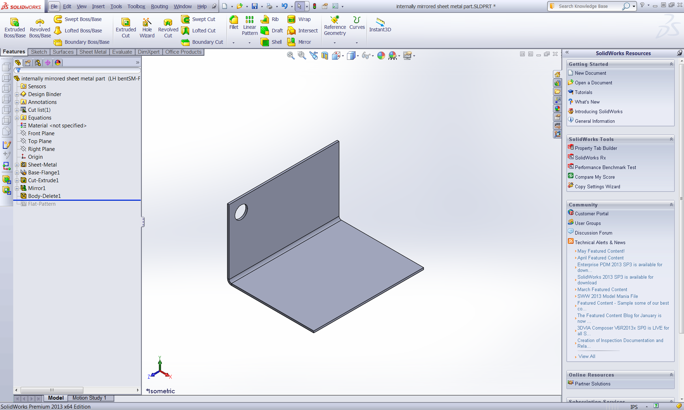This screenshot has width=684, height=410.
Task: Click Edit Appearance color sphere icon
Action: pos(381,56)
